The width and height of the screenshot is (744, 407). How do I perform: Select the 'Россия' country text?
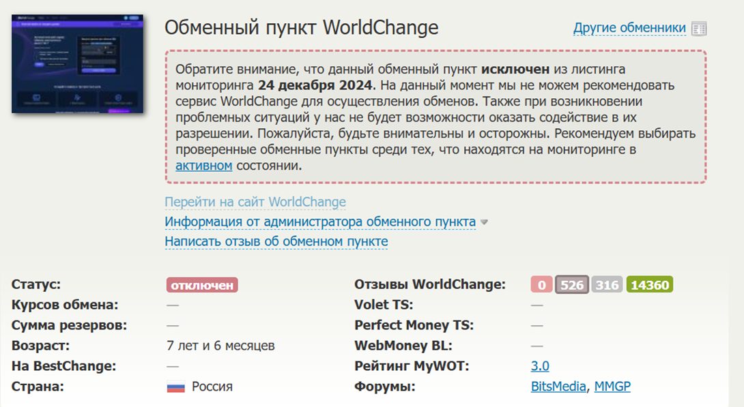click(212, 387)
